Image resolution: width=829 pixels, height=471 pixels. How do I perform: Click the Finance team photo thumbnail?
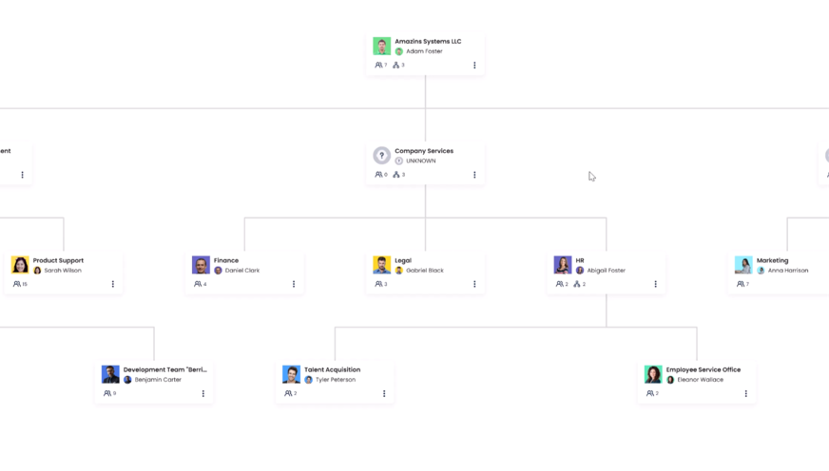pyautogui.click(x=201, y=264)
